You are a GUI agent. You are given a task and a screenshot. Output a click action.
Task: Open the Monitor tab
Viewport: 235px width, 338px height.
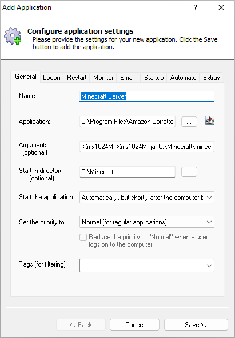click(x=103, y=78)
